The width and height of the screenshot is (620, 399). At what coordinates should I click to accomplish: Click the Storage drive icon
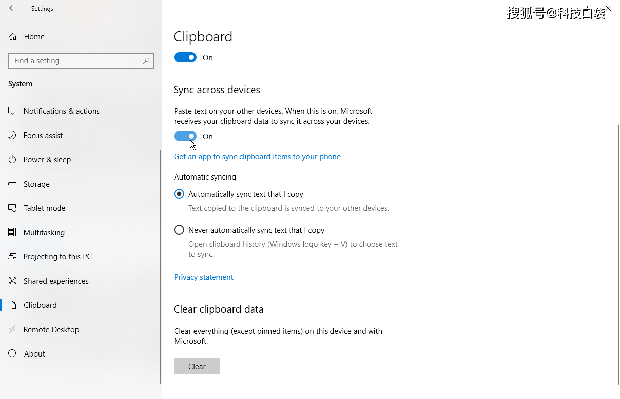[x=13, y=184]
